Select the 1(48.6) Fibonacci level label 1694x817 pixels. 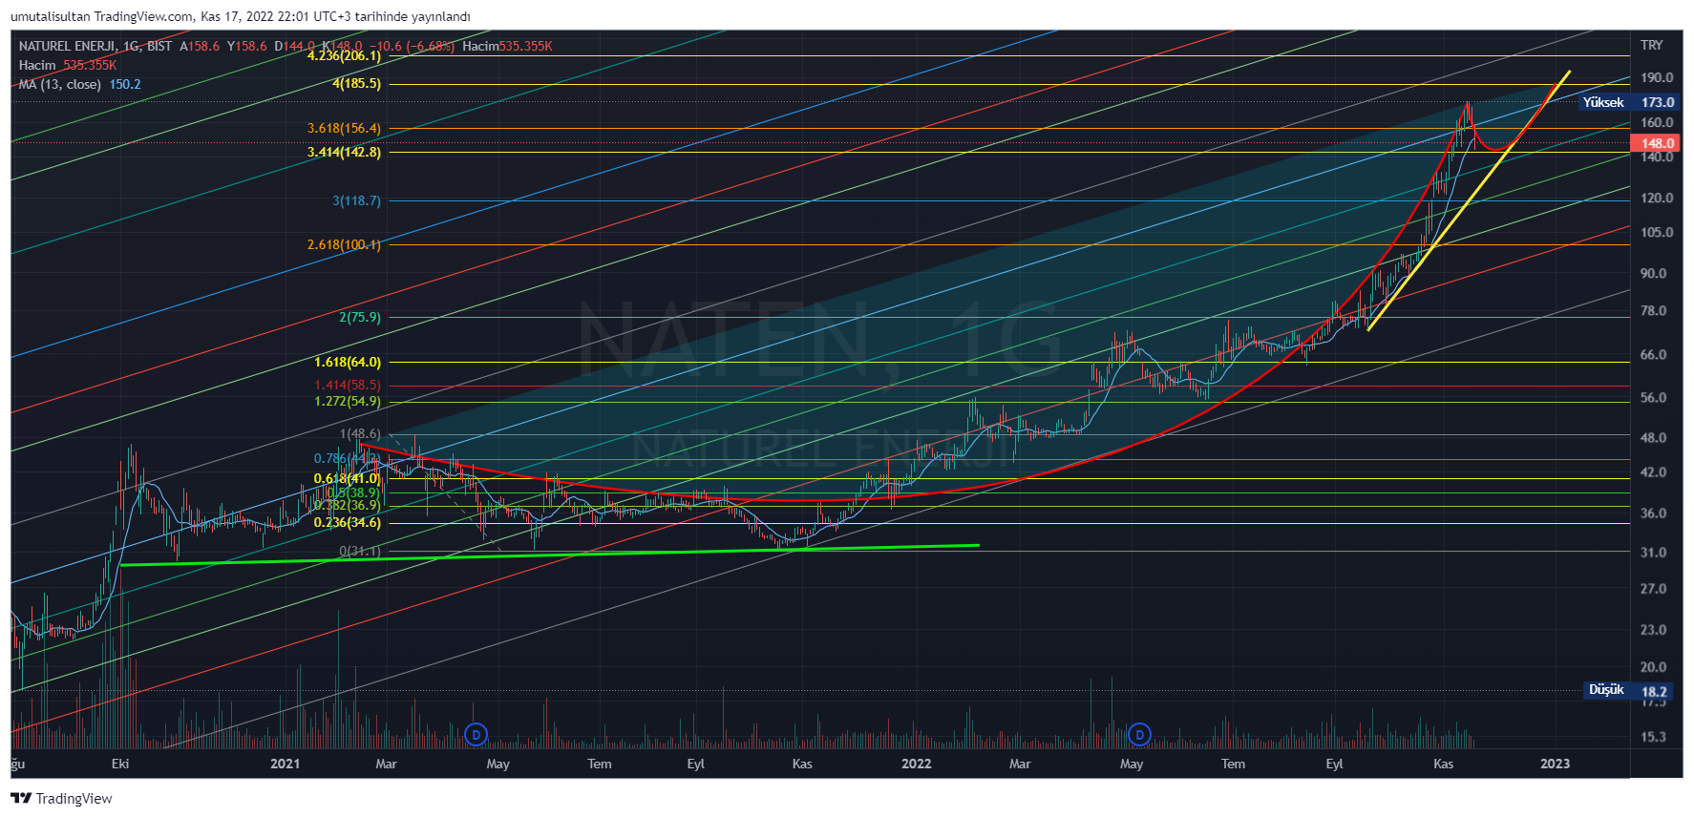[x=360, y=433]
